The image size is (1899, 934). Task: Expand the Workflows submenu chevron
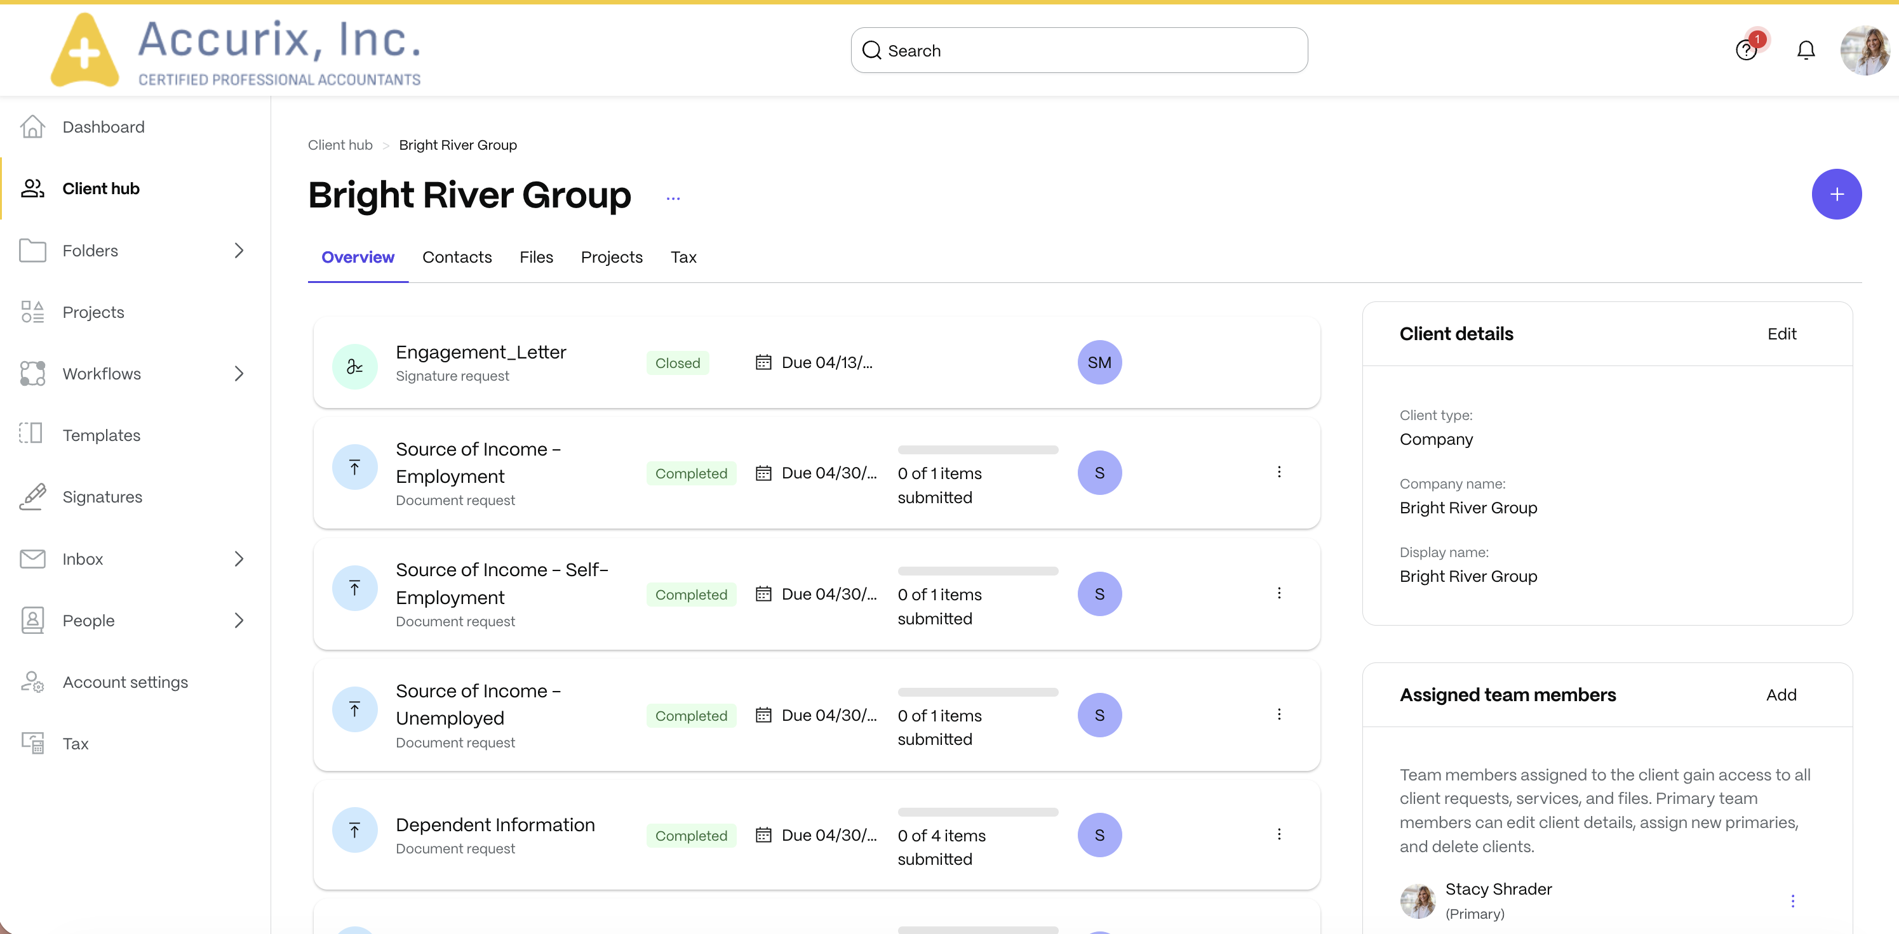(239, 374)
